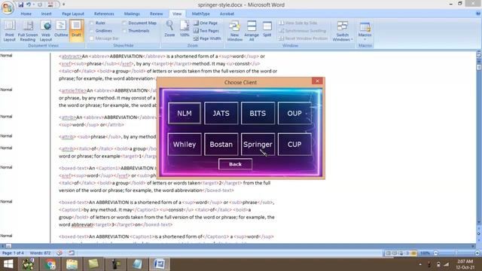
Task: Open a New Window
Action: coord(234,31)
